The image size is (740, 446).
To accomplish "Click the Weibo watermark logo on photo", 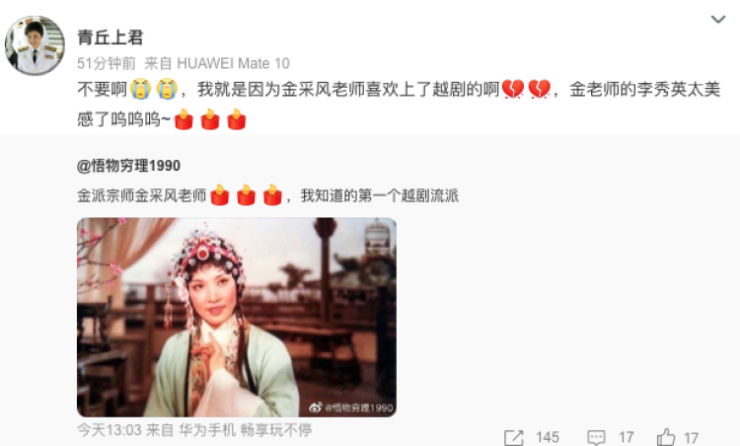I will point(316,408).
